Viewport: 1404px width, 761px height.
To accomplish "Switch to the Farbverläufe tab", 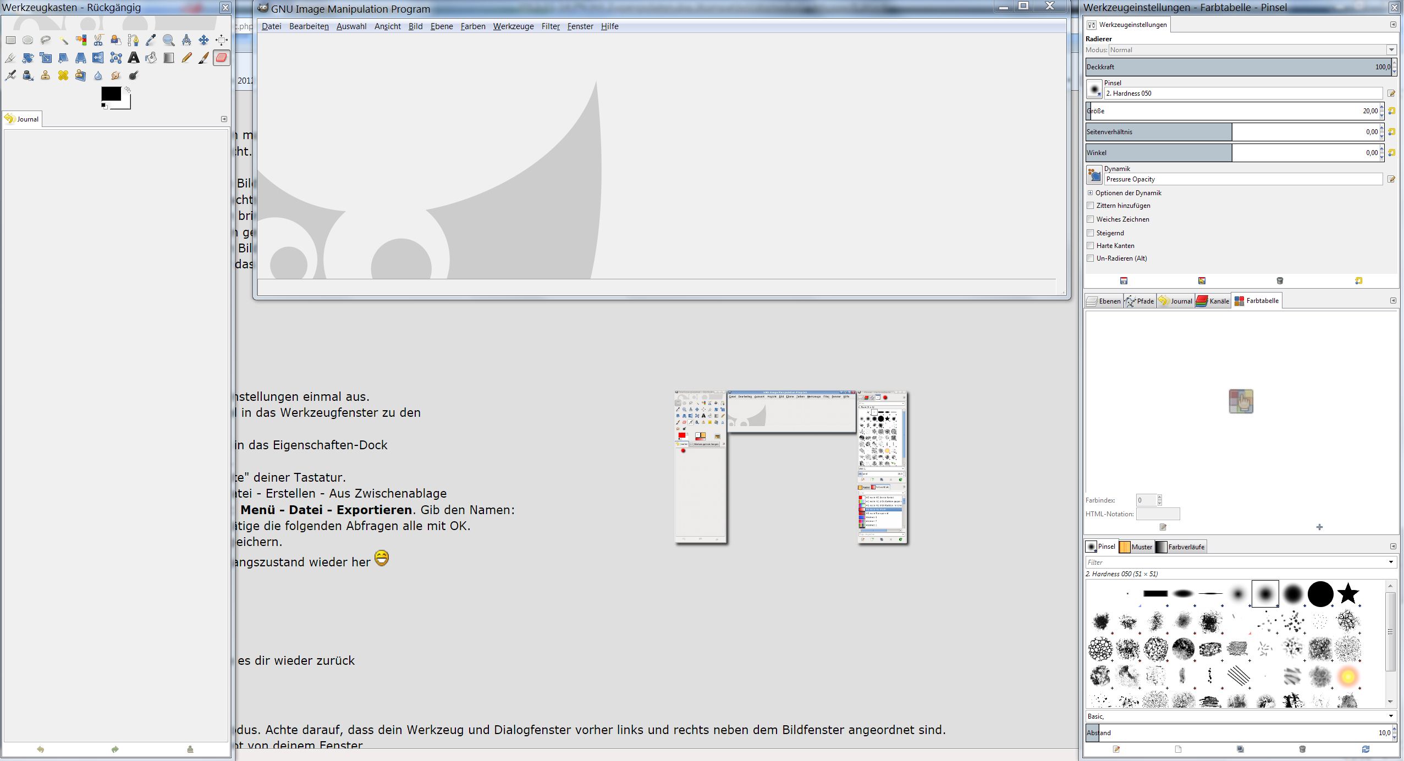I will [x=1181, y=547].
